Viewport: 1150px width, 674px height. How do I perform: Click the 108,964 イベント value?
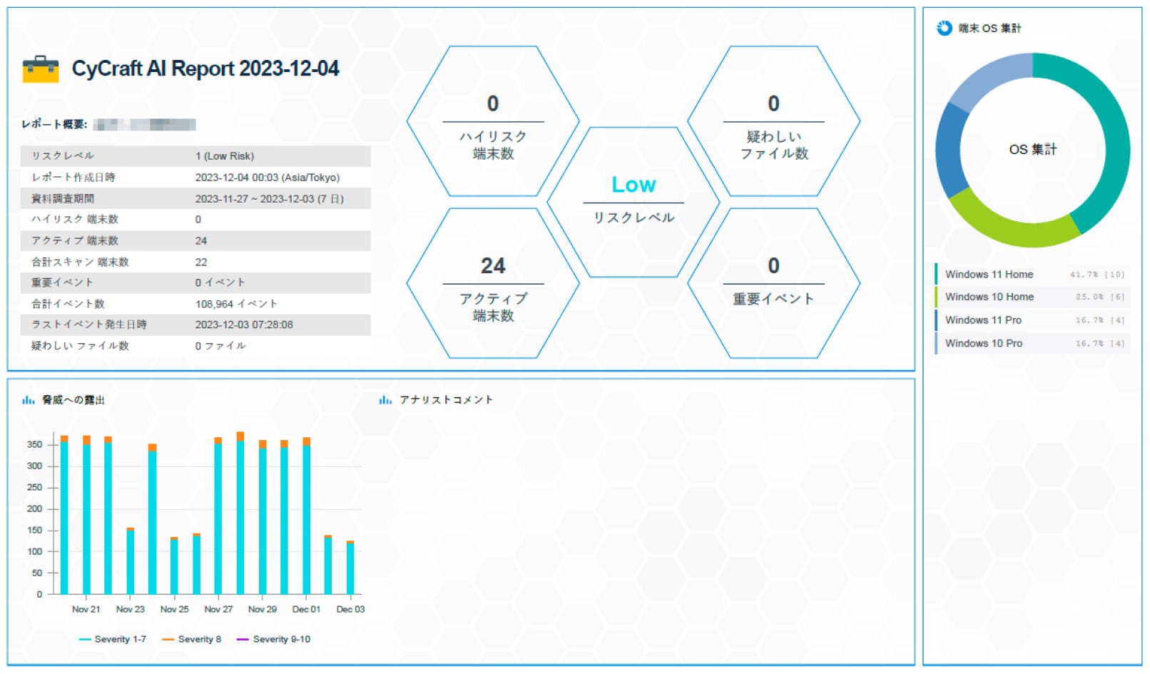click(x=236, y=304)
